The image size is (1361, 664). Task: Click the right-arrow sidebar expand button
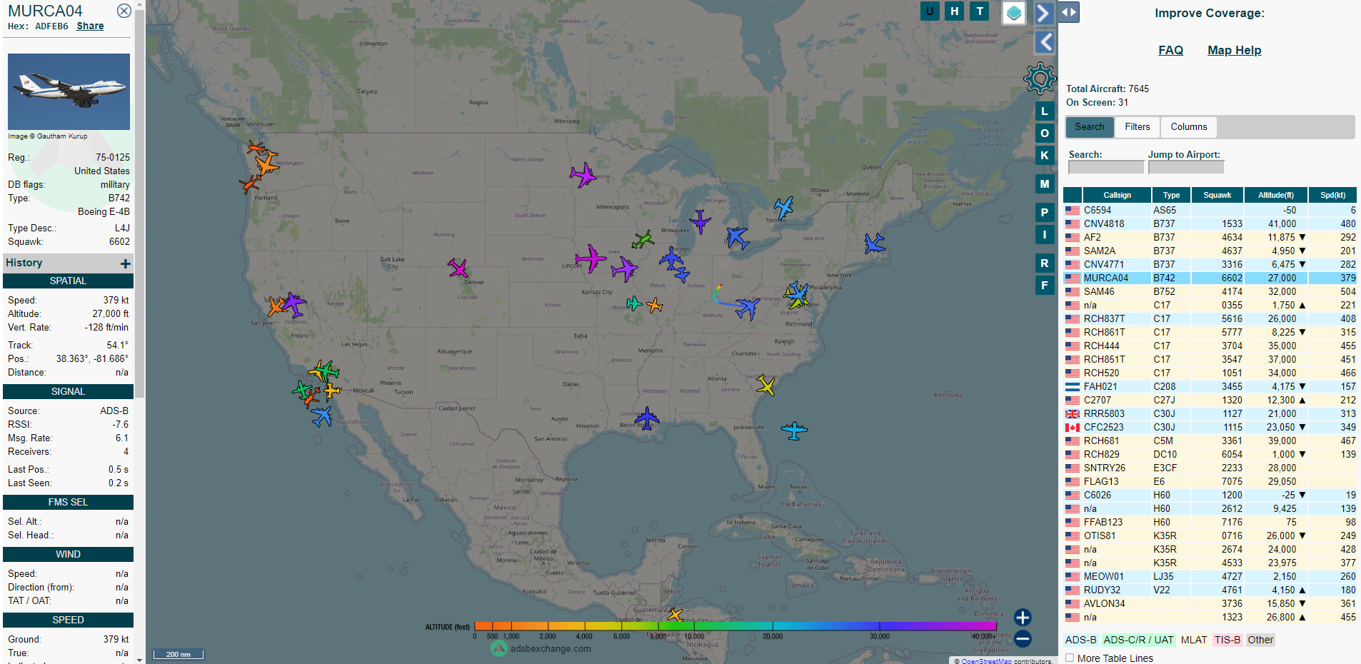[x=1044, y=13]
